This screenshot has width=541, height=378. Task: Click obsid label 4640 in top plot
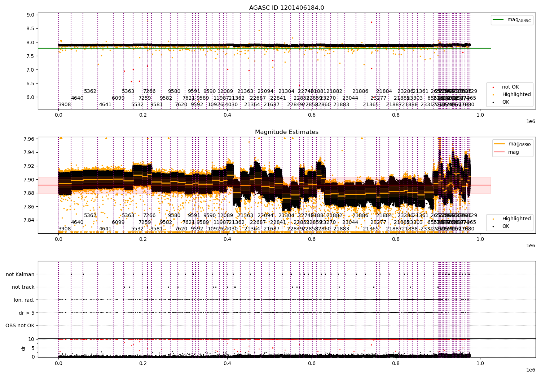77,98
